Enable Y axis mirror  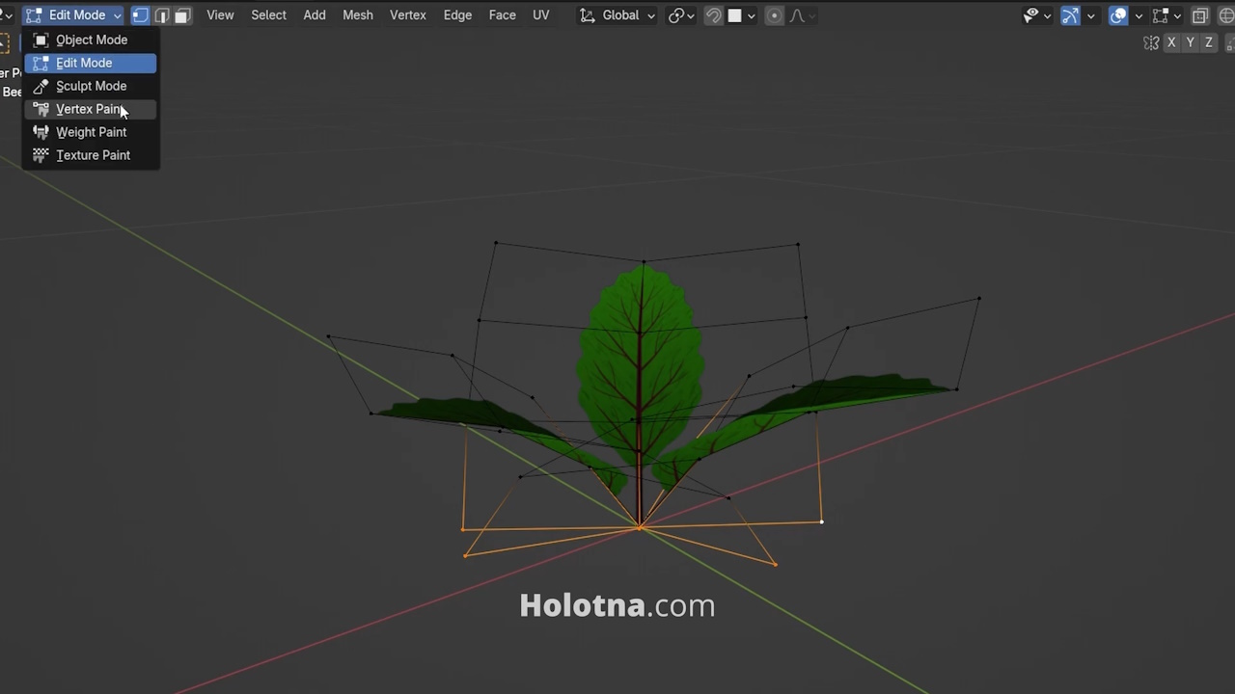pos(1190,42)
